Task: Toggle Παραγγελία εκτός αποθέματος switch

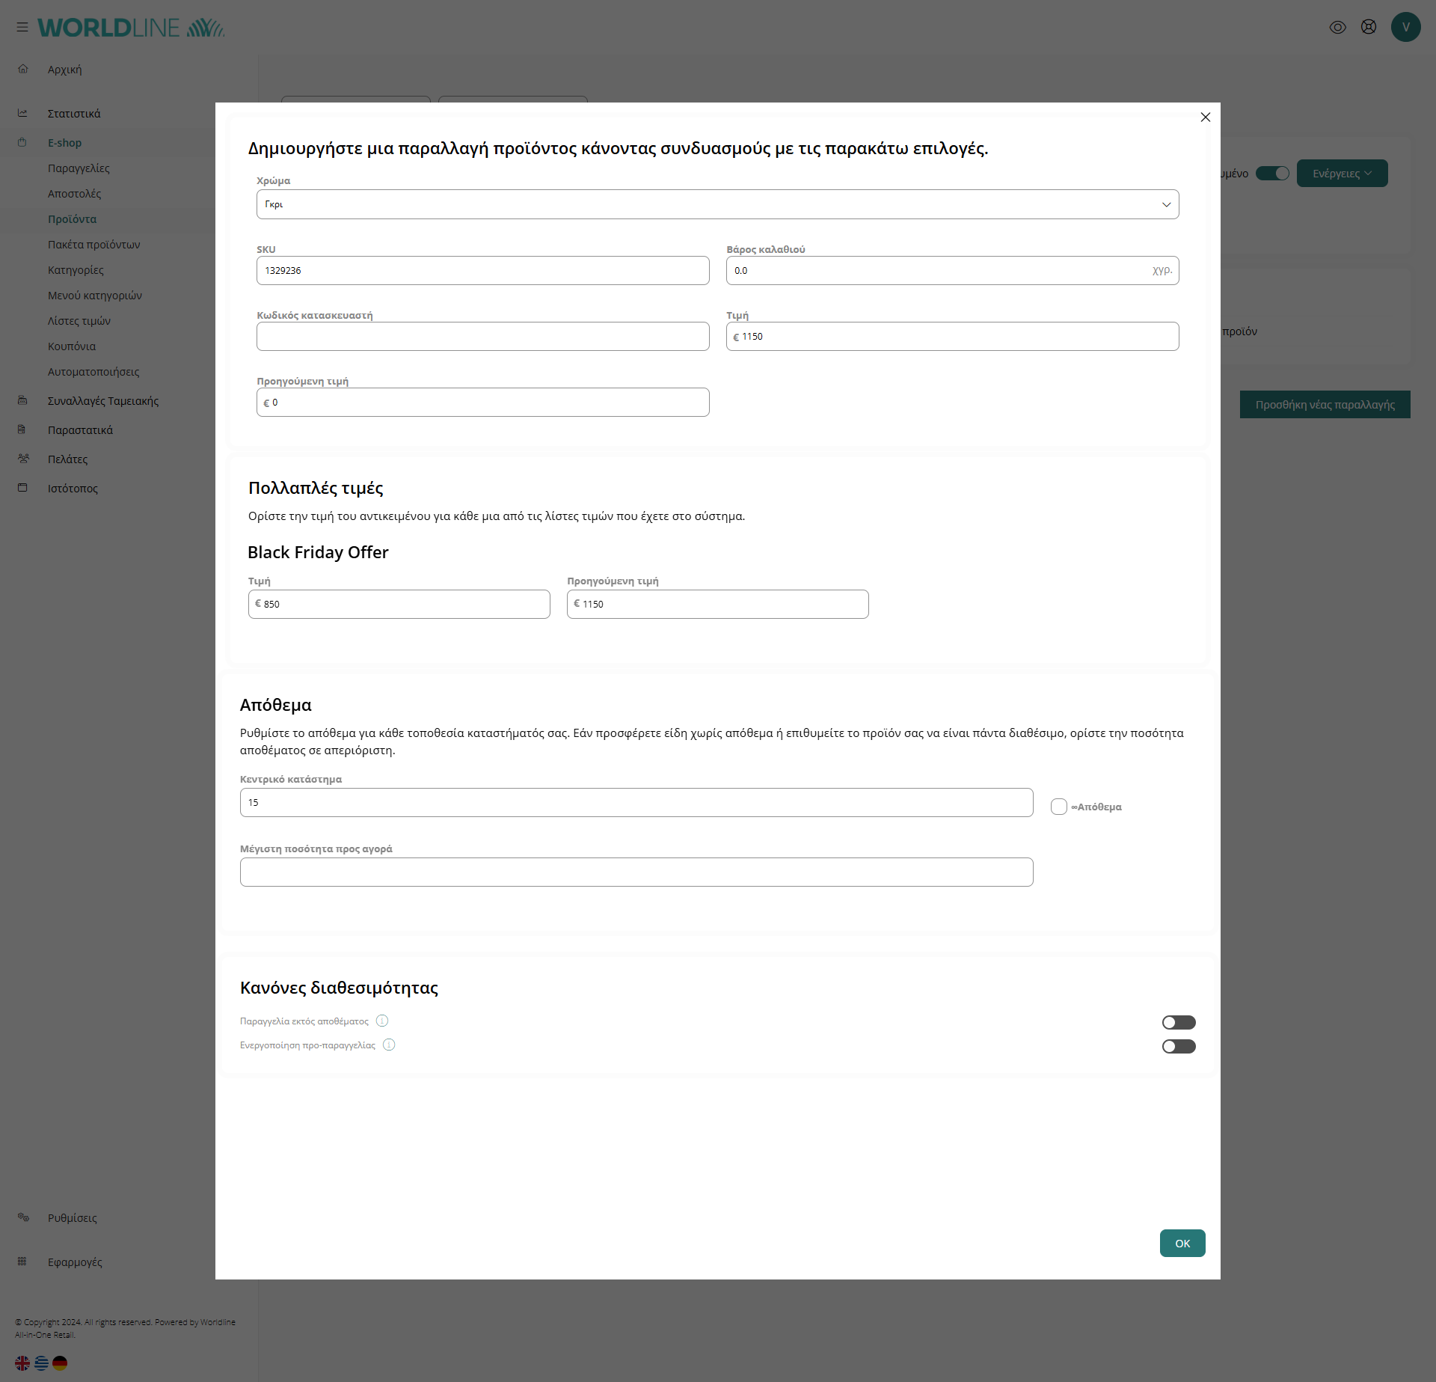Action: tap(1178, 1022)
